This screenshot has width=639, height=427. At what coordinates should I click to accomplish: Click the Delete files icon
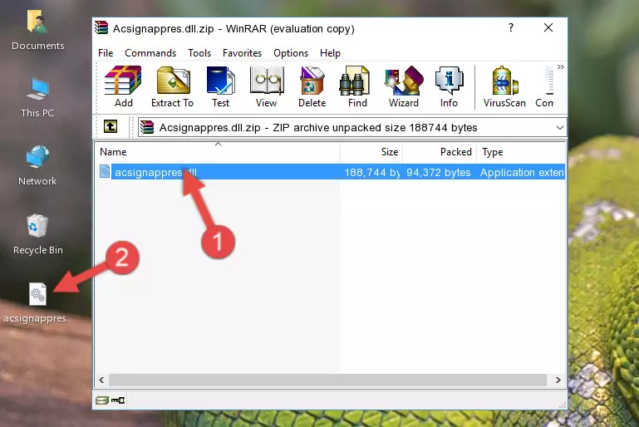point(312,86)
